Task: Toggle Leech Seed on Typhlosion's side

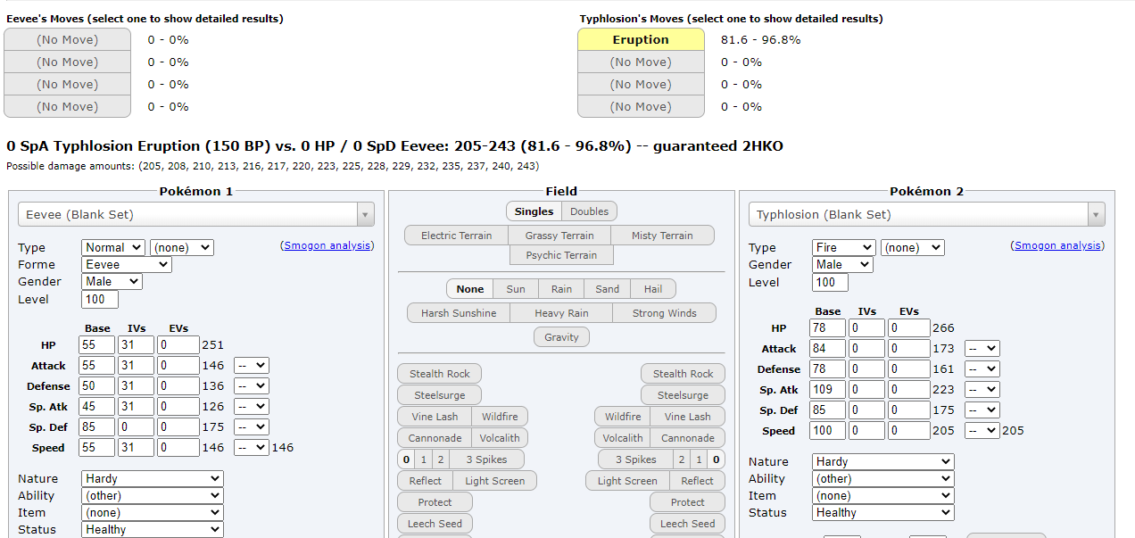Action: click(x=687, y=524)
